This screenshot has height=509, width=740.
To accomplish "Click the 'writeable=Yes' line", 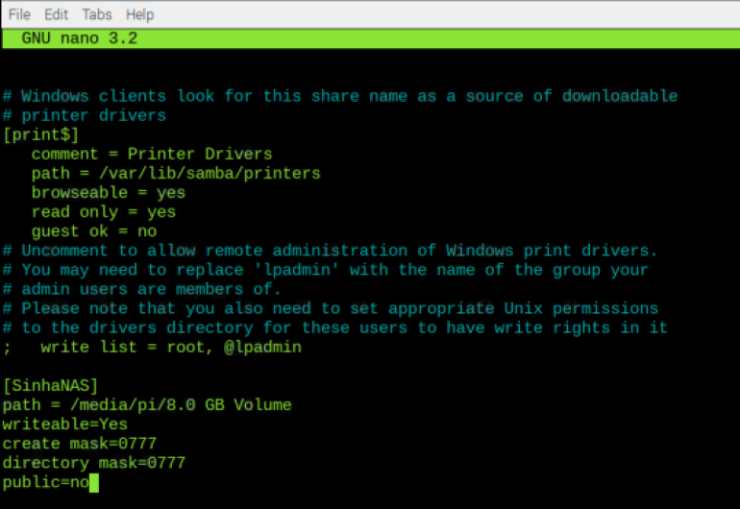I will [64, 424].
